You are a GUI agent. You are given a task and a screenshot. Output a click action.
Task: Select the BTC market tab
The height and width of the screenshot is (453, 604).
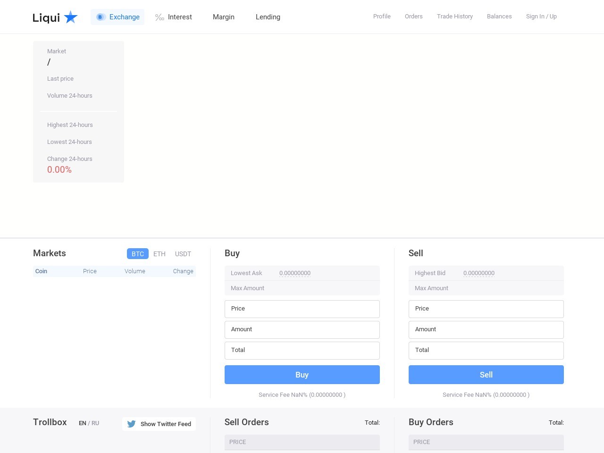[x=138, y=254]
